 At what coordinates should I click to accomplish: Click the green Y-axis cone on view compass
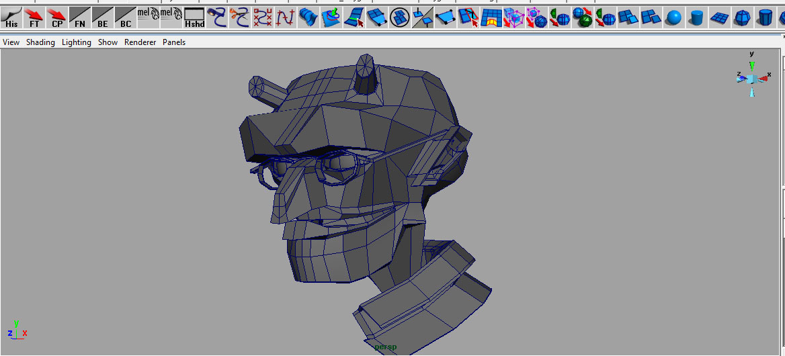point(751,66)
